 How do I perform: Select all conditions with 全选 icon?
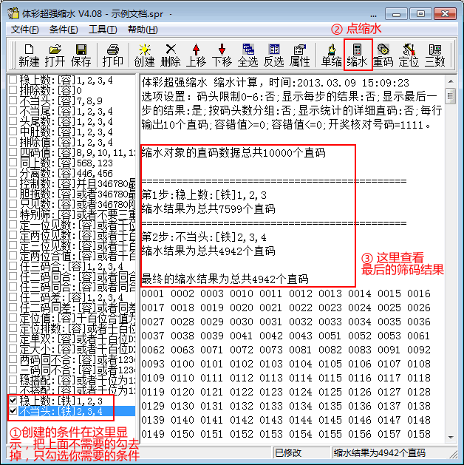pos(248,55)
